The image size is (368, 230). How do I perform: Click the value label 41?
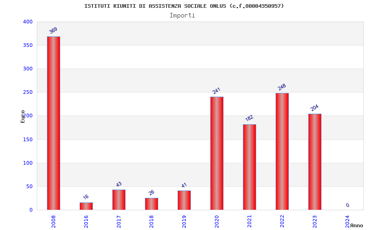point(184,185)
